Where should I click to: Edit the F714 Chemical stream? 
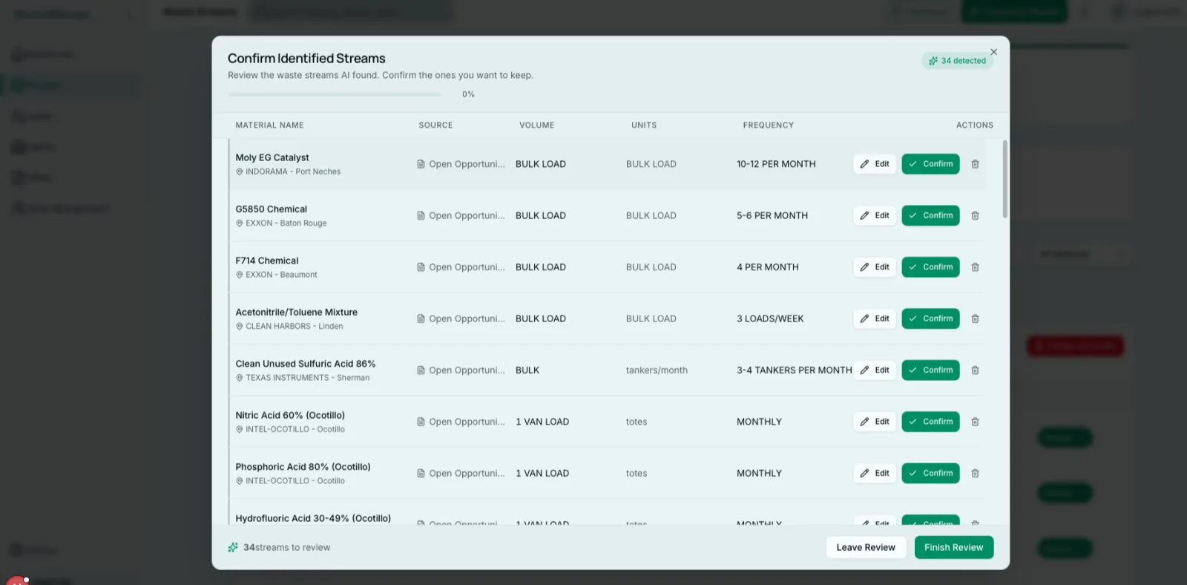point(875,267)
